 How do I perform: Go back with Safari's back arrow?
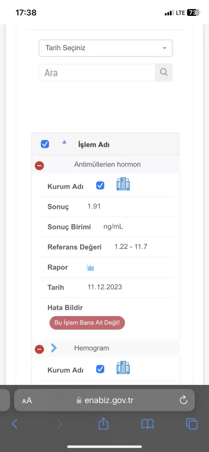click(x=15, y=424)
